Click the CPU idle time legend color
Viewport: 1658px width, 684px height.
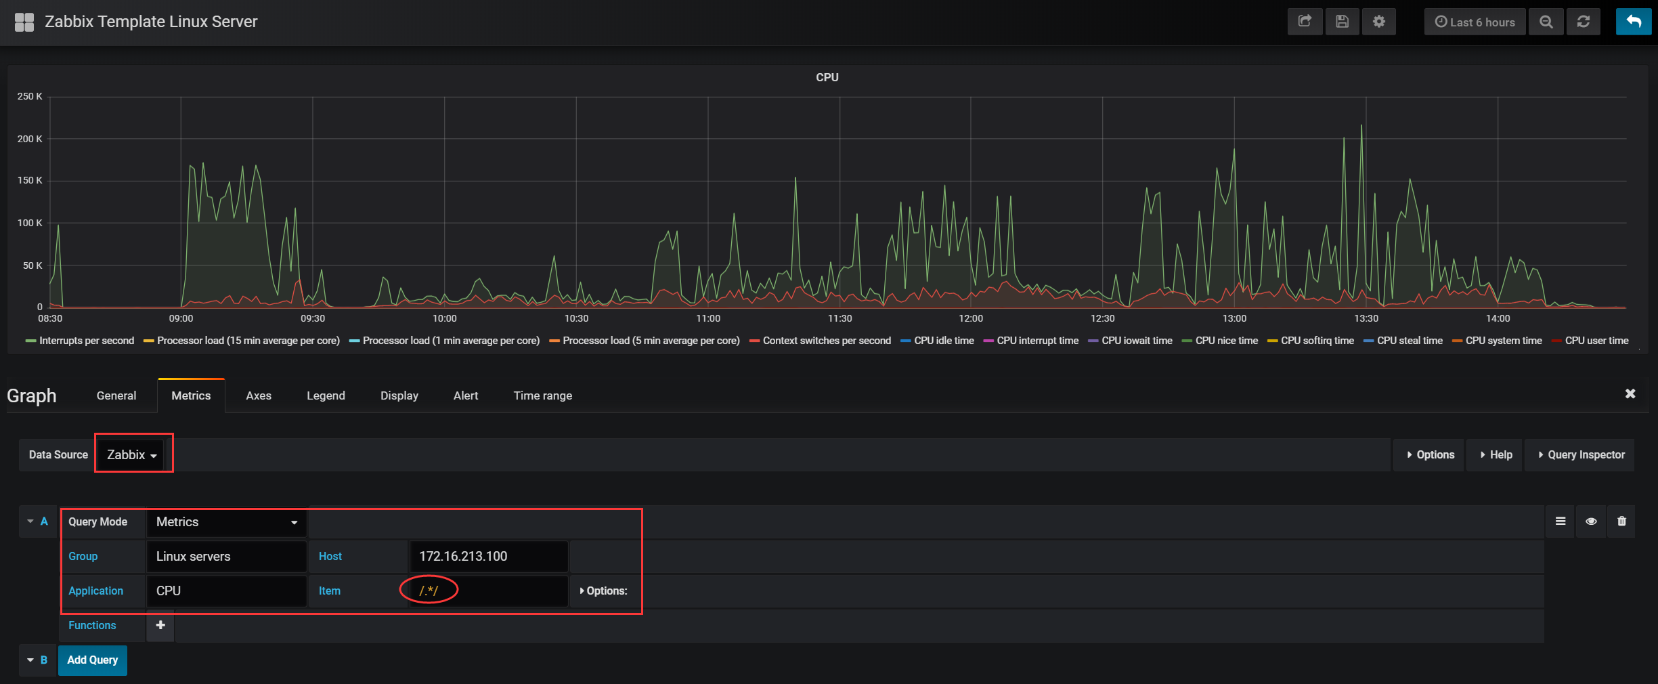(906, 341)
